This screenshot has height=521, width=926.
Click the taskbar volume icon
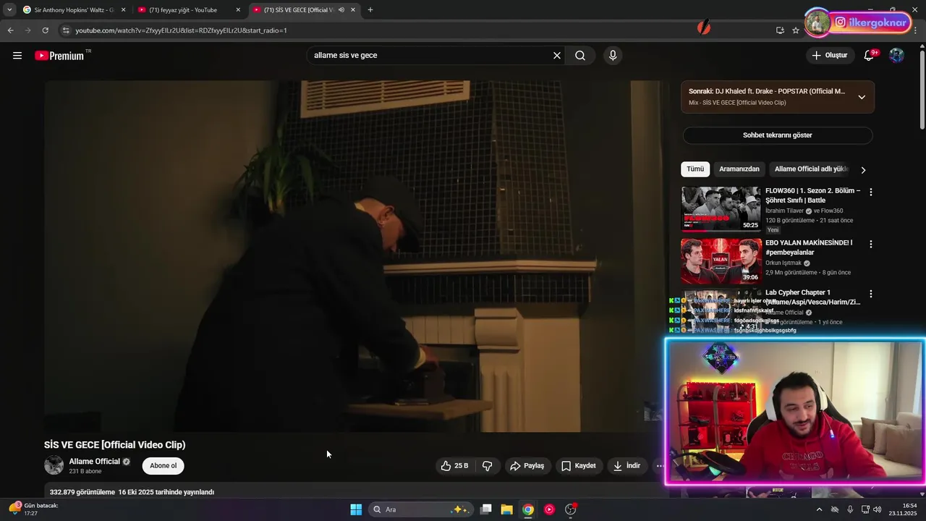877,509
